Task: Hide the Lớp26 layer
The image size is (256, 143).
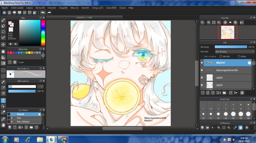Action: [202, 78]
